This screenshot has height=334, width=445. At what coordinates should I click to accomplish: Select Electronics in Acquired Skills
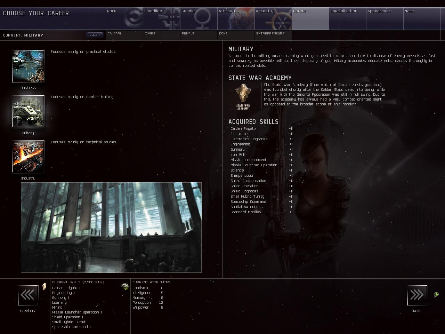261,134
